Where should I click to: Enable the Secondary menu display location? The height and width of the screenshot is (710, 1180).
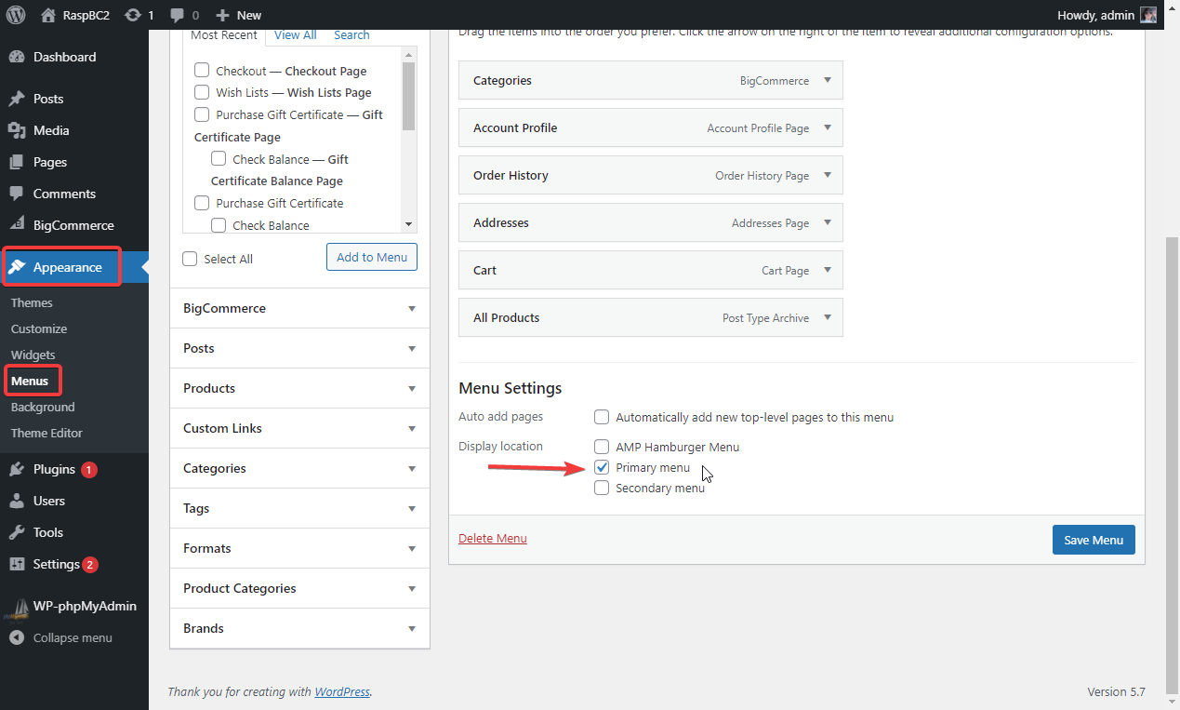point(602,488)
